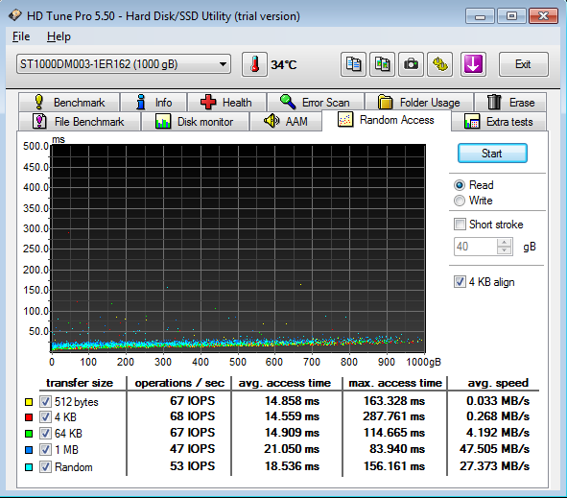This screenshot has height=498, width=567.
Task: Open the File menu
Action: tap(21, 36)
